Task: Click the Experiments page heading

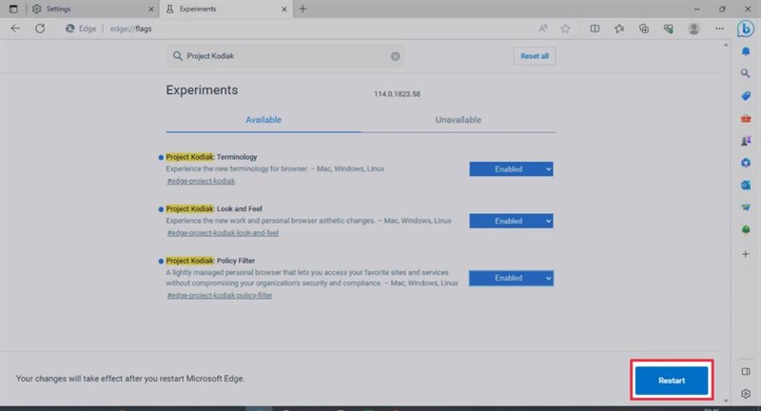Action: (202, 90)
